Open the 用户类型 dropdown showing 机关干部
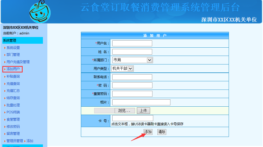The height and width of the screenshot is (147, 263). point(123,69)
